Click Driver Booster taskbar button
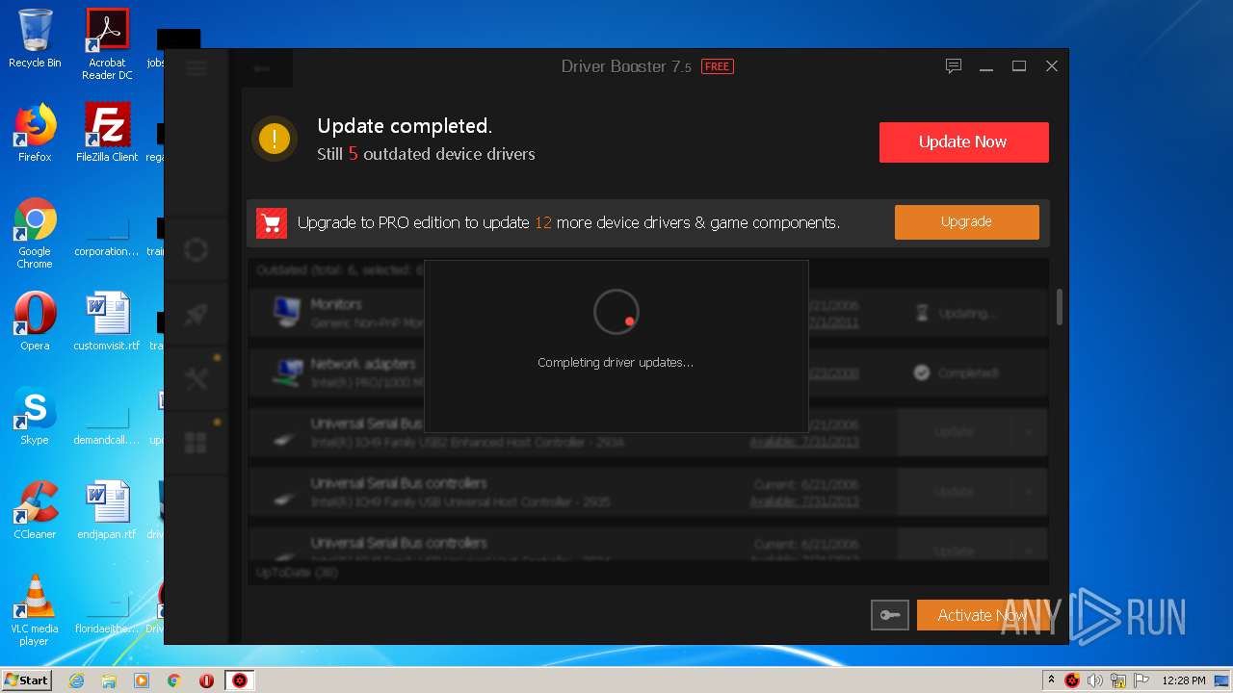 (240, 680)
